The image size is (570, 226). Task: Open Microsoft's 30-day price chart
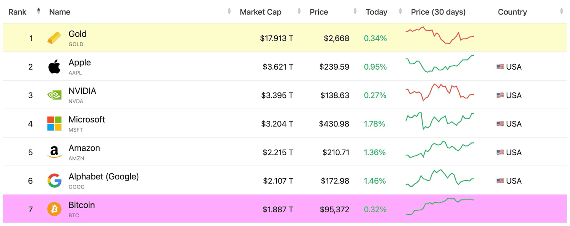click(440, 121)
